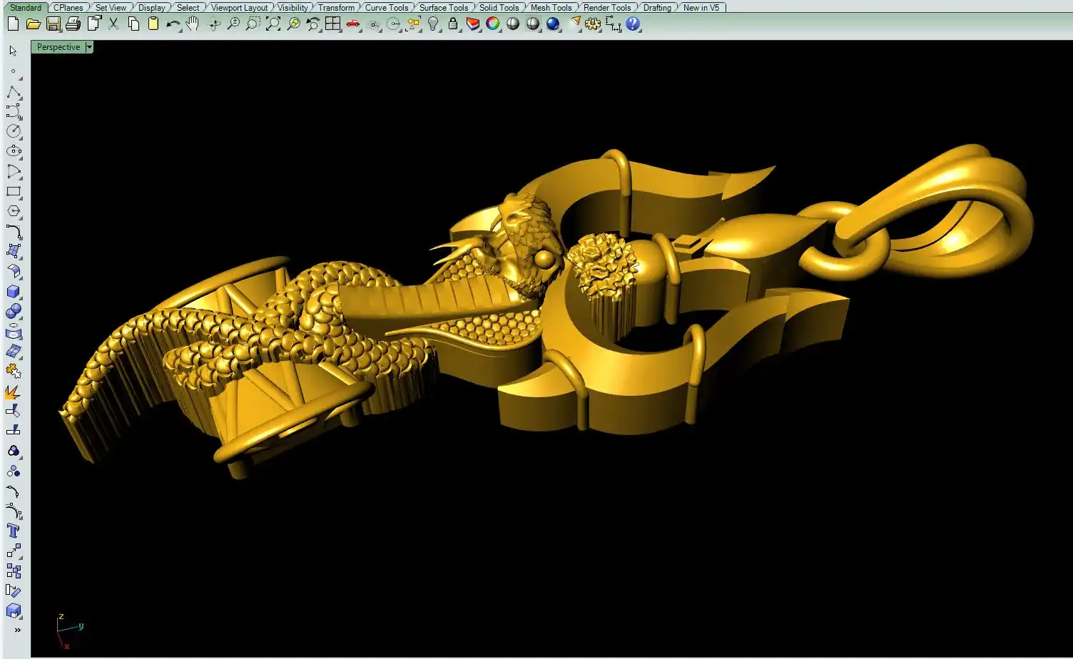Select the Box solid tool
The height and width of the screenshot is (659, 1073).
(13, 292)
